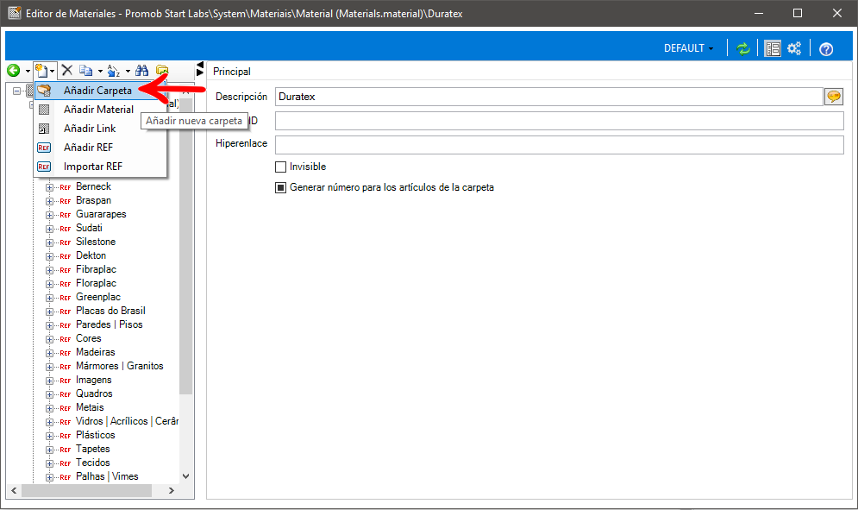Collapse the root tree node
Image resolution: width=858 pixels, height=510 pixels.
pyautogui.click(x=17, y=91)
